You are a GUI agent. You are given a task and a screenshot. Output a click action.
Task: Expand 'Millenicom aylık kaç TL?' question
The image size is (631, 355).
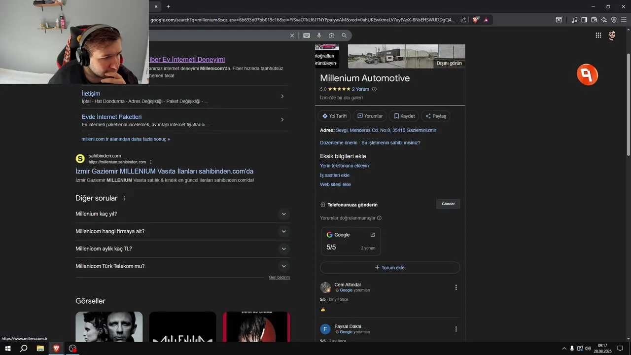(x=182, y=249)
